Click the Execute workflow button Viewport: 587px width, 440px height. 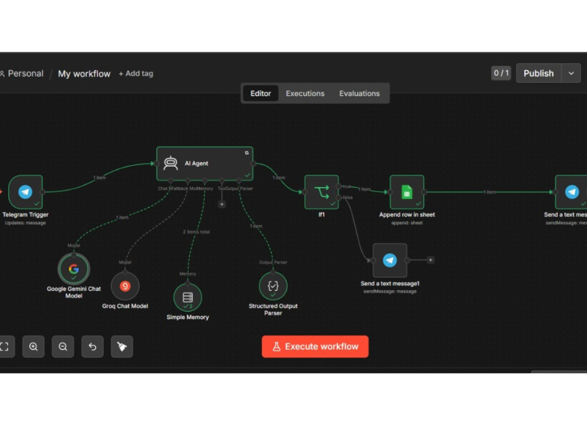[315, 347]
